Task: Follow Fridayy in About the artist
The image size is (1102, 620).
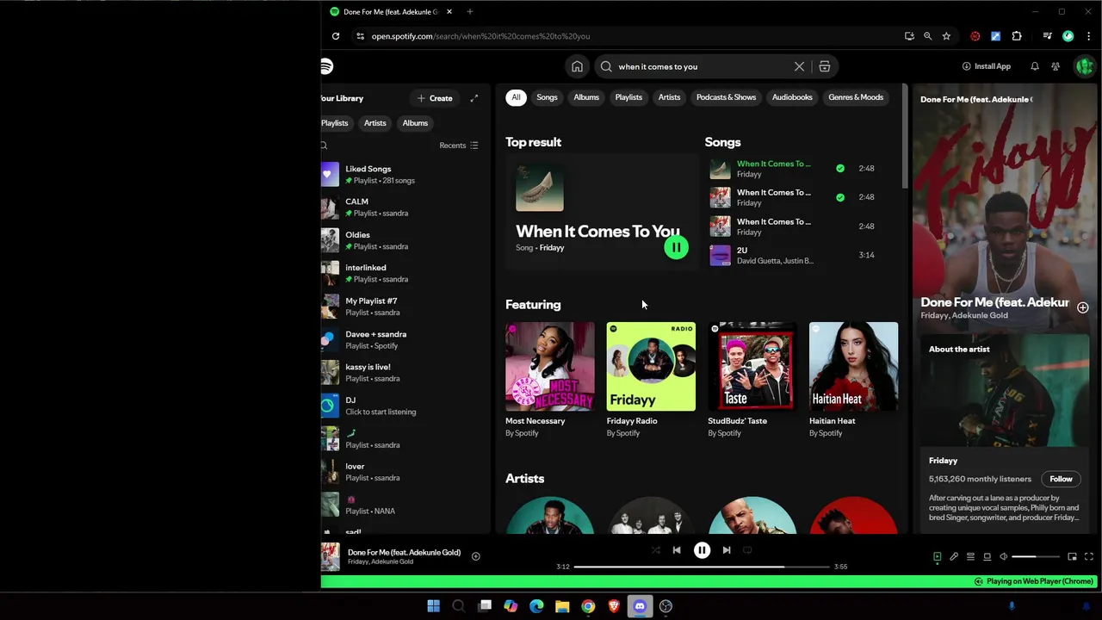Action: pyautogui.click(x=1061, y=479)
